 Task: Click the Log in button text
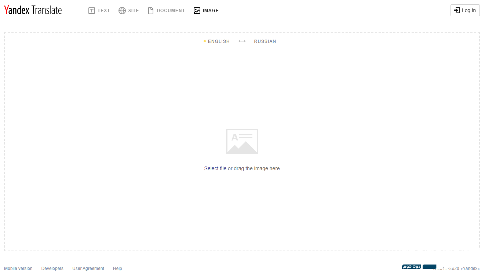pos(468,10)
